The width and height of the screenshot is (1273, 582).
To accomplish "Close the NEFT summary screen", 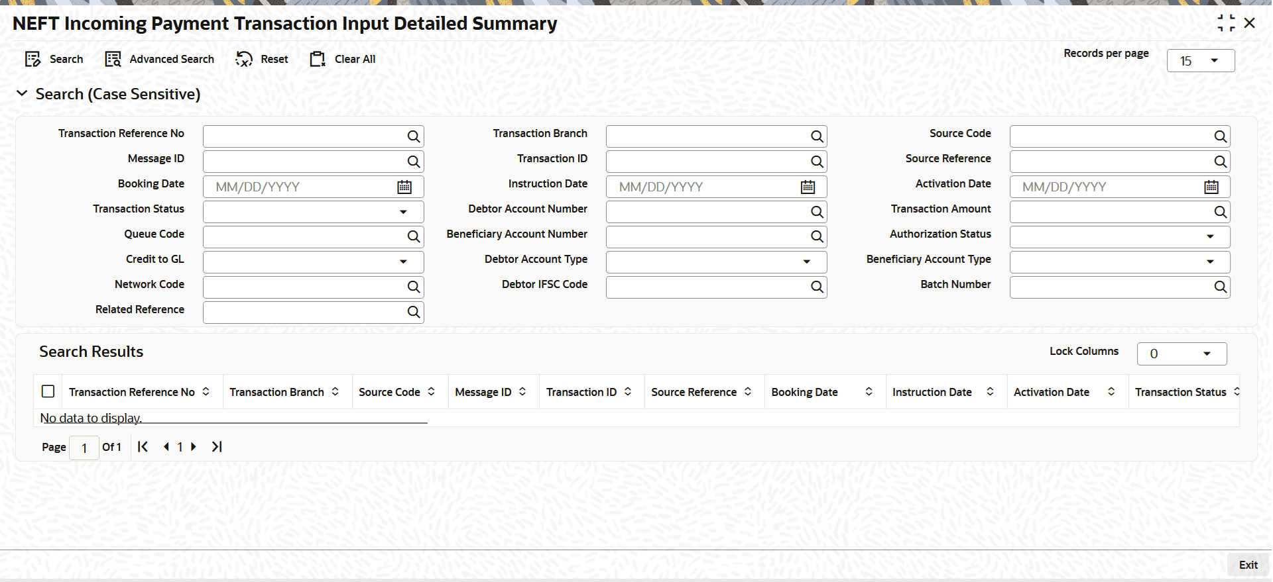I will pyautogui.click(x=1250, y=23).
